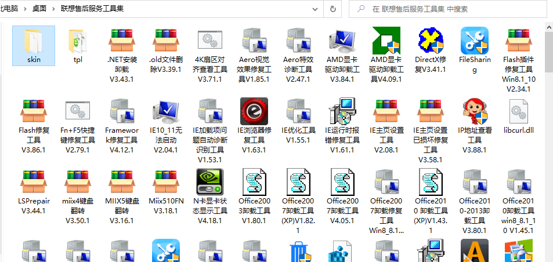This screenshot has width=553, height=262.
Task: Select IE加载项问题自动诊断识别工具 icon
Action: [210, 111]
